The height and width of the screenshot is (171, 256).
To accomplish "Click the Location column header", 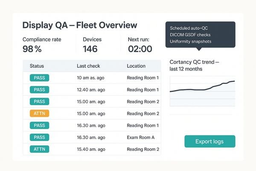I will point(136,66).
